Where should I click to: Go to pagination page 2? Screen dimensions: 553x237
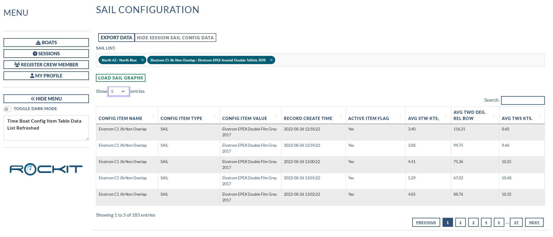[460, 222]
